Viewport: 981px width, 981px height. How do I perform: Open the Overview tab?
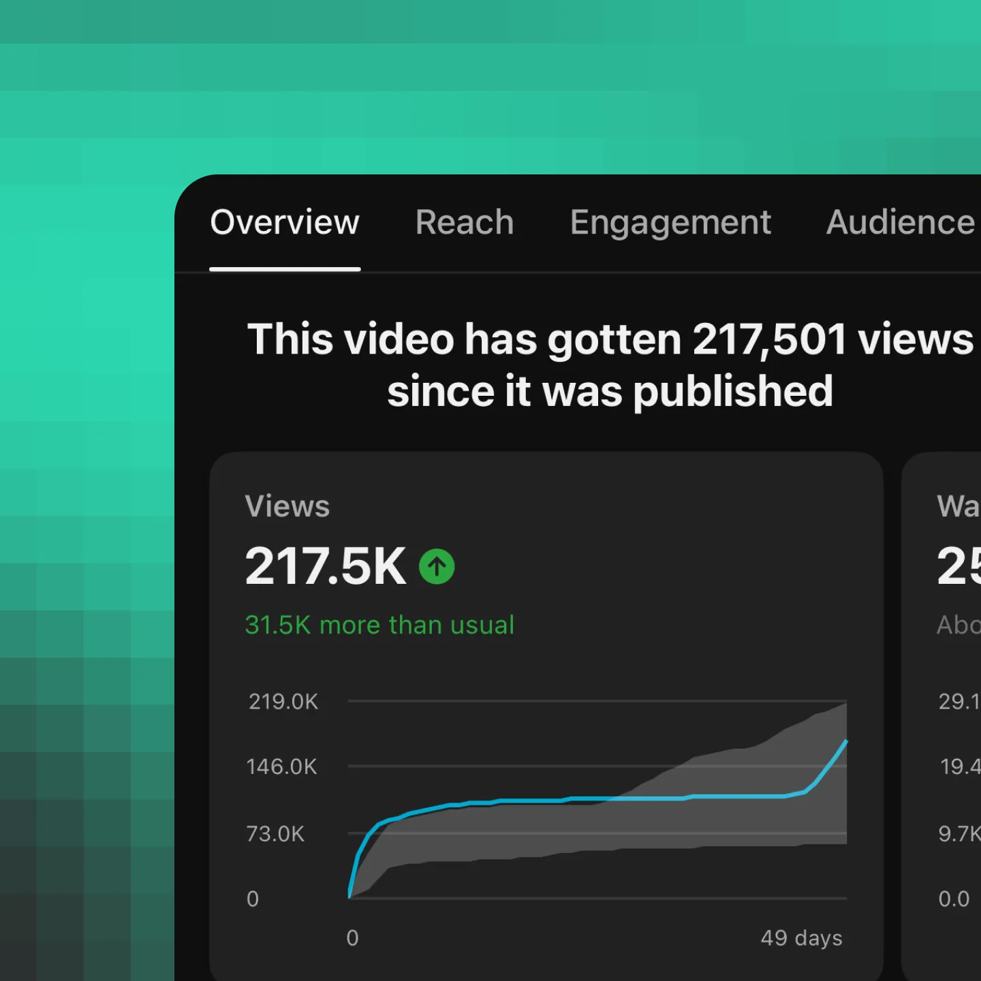(285, 223)
